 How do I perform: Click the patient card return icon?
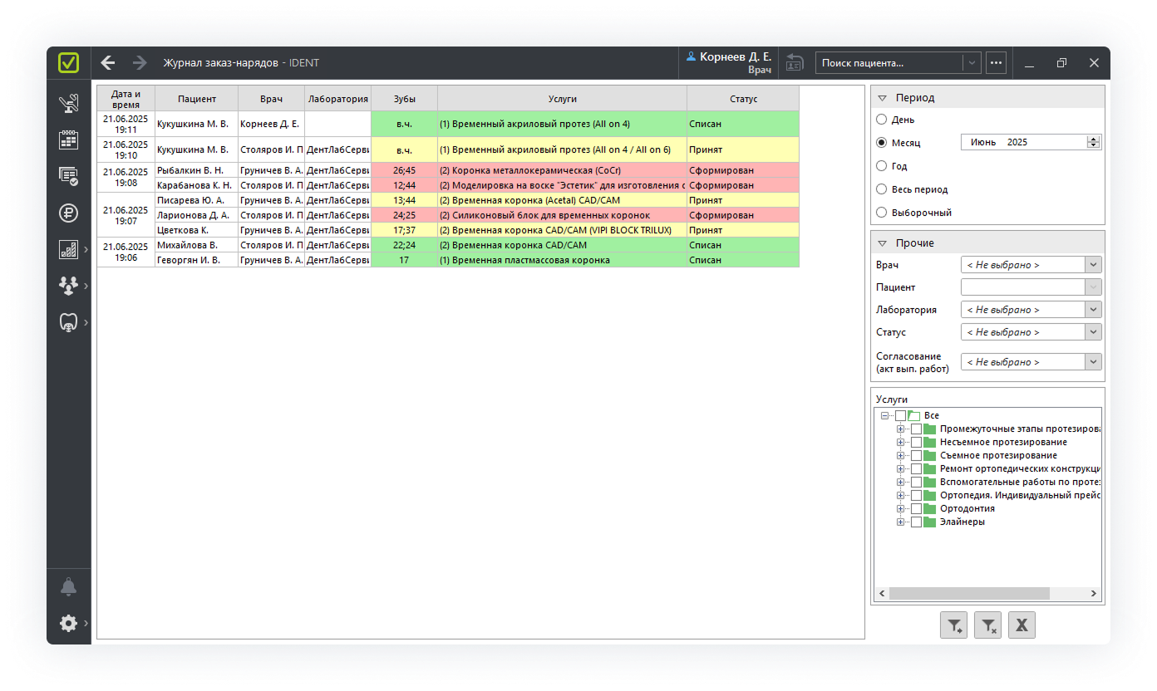coord(795,62)
